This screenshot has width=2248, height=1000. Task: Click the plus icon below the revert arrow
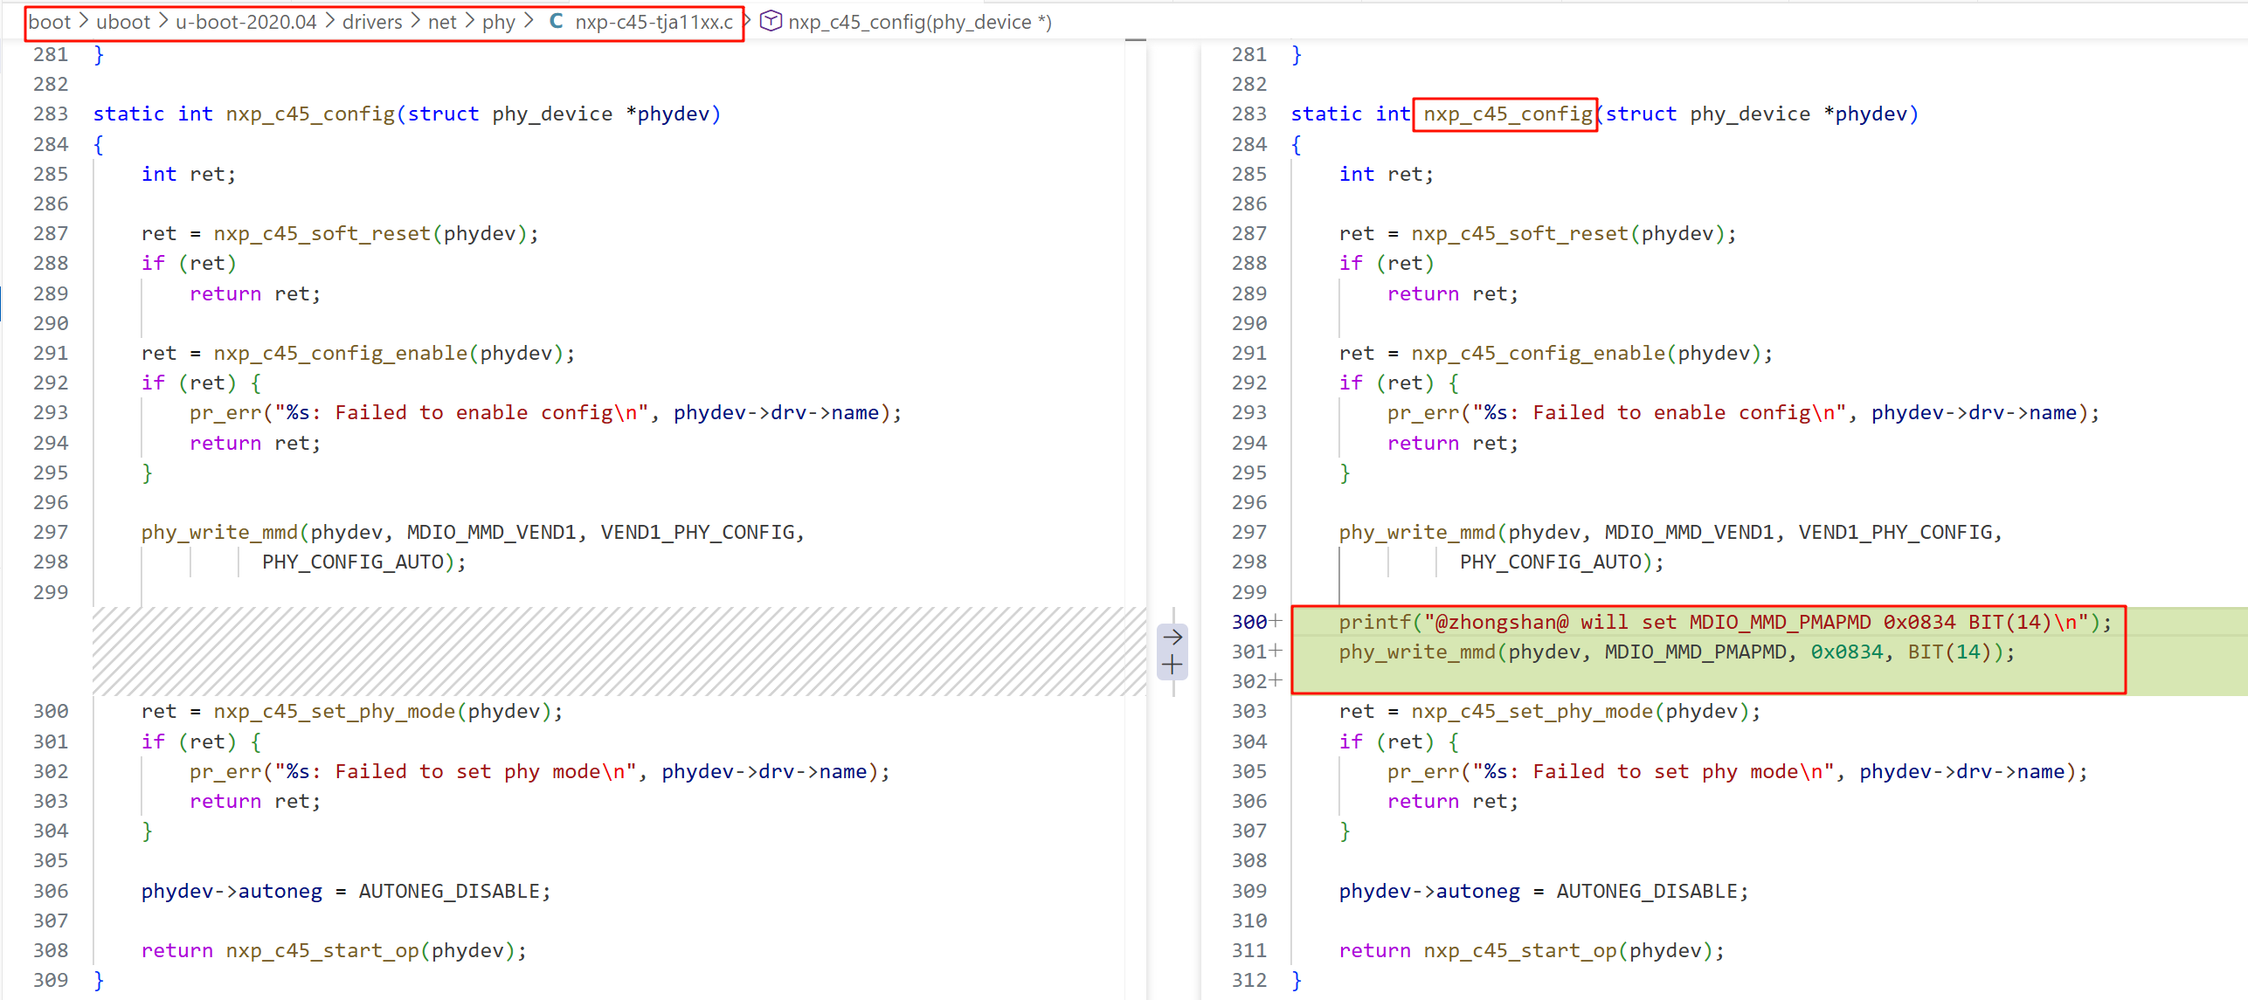click(x=1172, y=666)
